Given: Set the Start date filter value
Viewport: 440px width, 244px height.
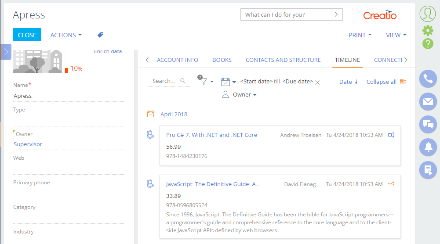Looking at the screenshot, I should [256, 82].
